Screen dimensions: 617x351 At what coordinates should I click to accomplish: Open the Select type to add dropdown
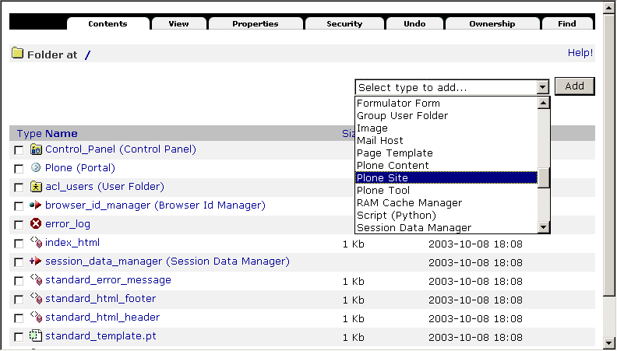pos(452,87)
